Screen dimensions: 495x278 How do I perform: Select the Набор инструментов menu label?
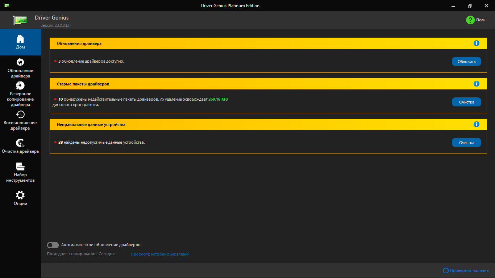click(x=20, y=178)
